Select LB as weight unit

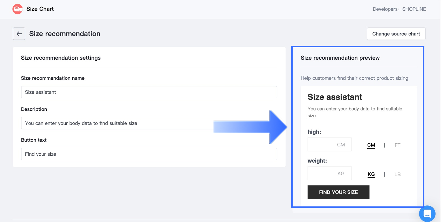pos(397,174)
